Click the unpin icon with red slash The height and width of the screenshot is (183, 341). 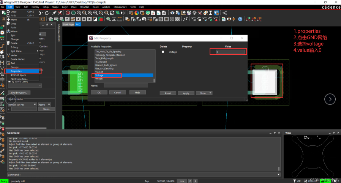click(60, 13)
